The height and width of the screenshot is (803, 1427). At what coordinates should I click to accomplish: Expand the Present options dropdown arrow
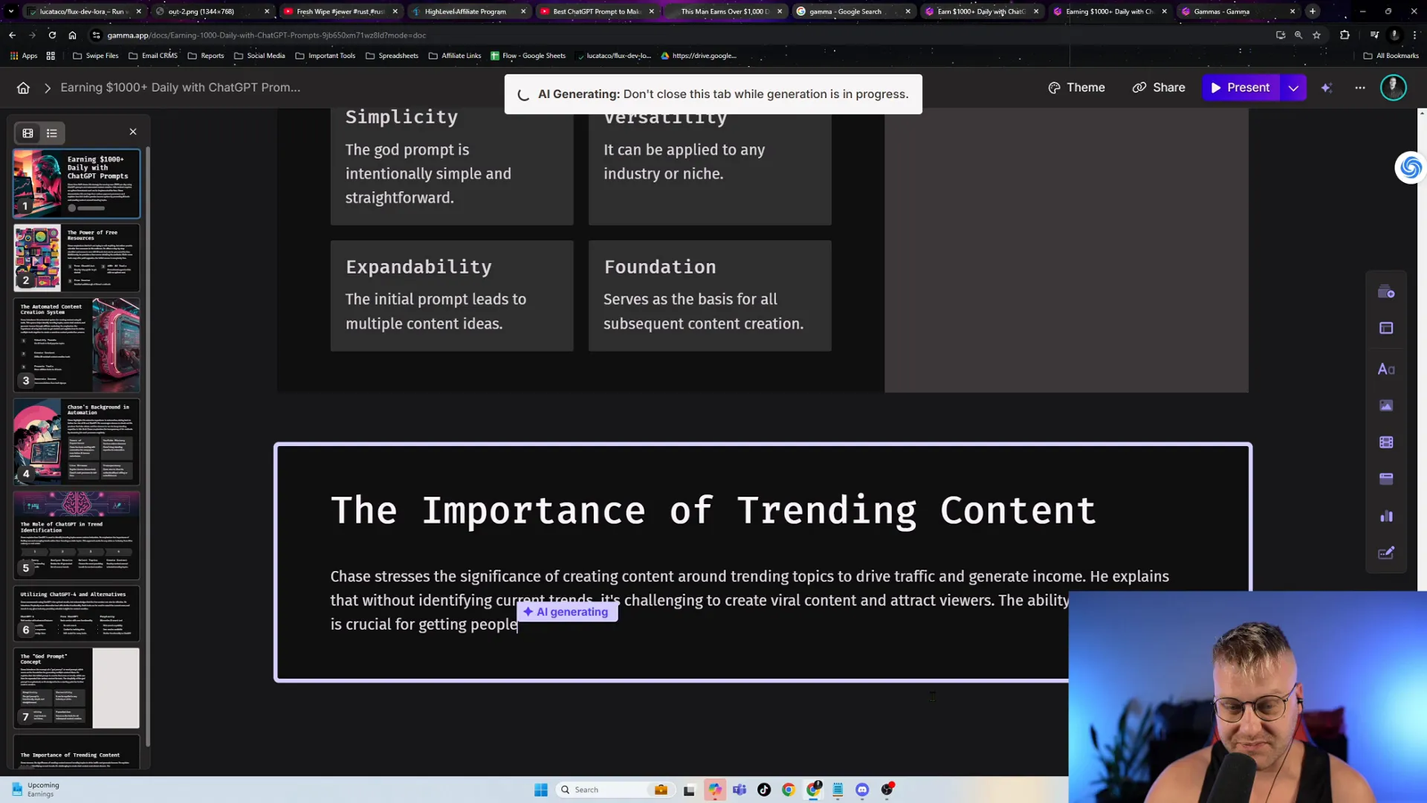(x=1293, y=87)
